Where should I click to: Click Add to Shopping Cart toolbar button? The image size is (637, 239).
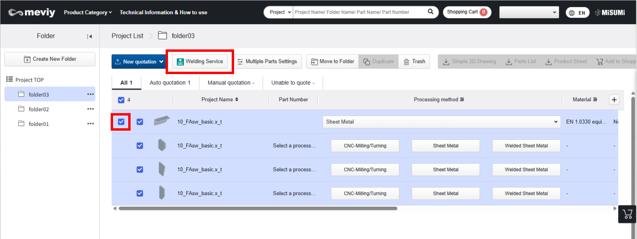coord(616,61)
